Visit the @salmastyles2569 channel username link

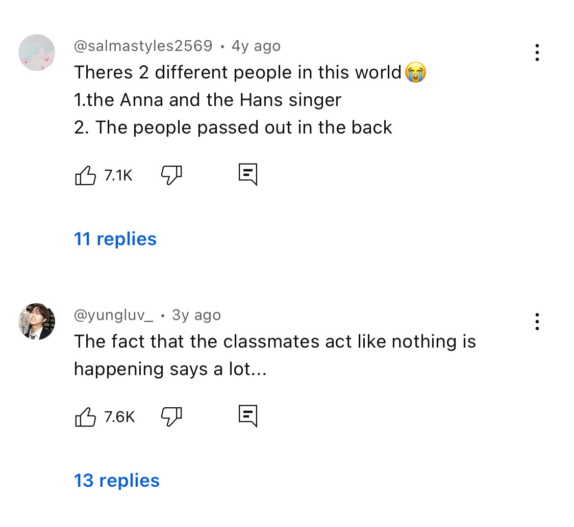point(143,46)
